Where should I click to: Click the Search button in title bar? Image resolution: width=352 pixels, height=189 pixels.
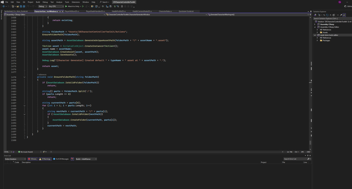(x=104, y=2)
